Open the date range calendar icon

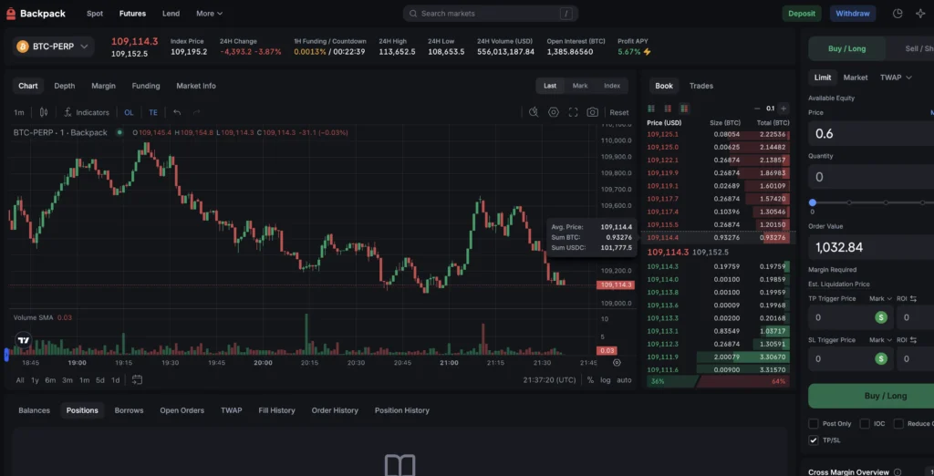(137, 379)
